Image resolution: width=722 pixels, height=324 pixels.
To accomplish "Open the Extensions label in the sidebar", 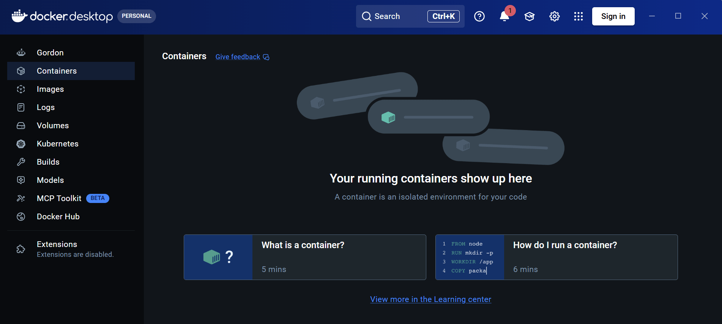I will pos(57,244).
